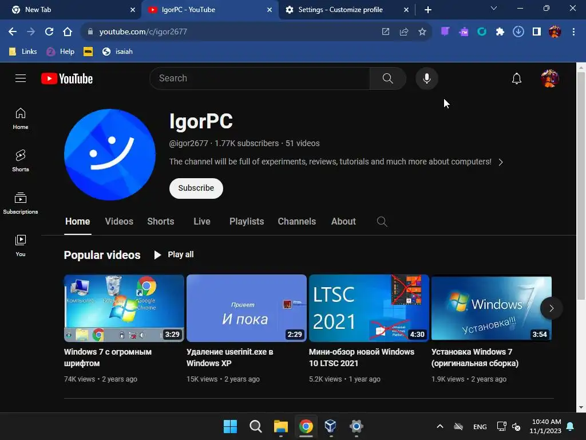
Task: Switch to the Live tab
Action: (202, 222)
